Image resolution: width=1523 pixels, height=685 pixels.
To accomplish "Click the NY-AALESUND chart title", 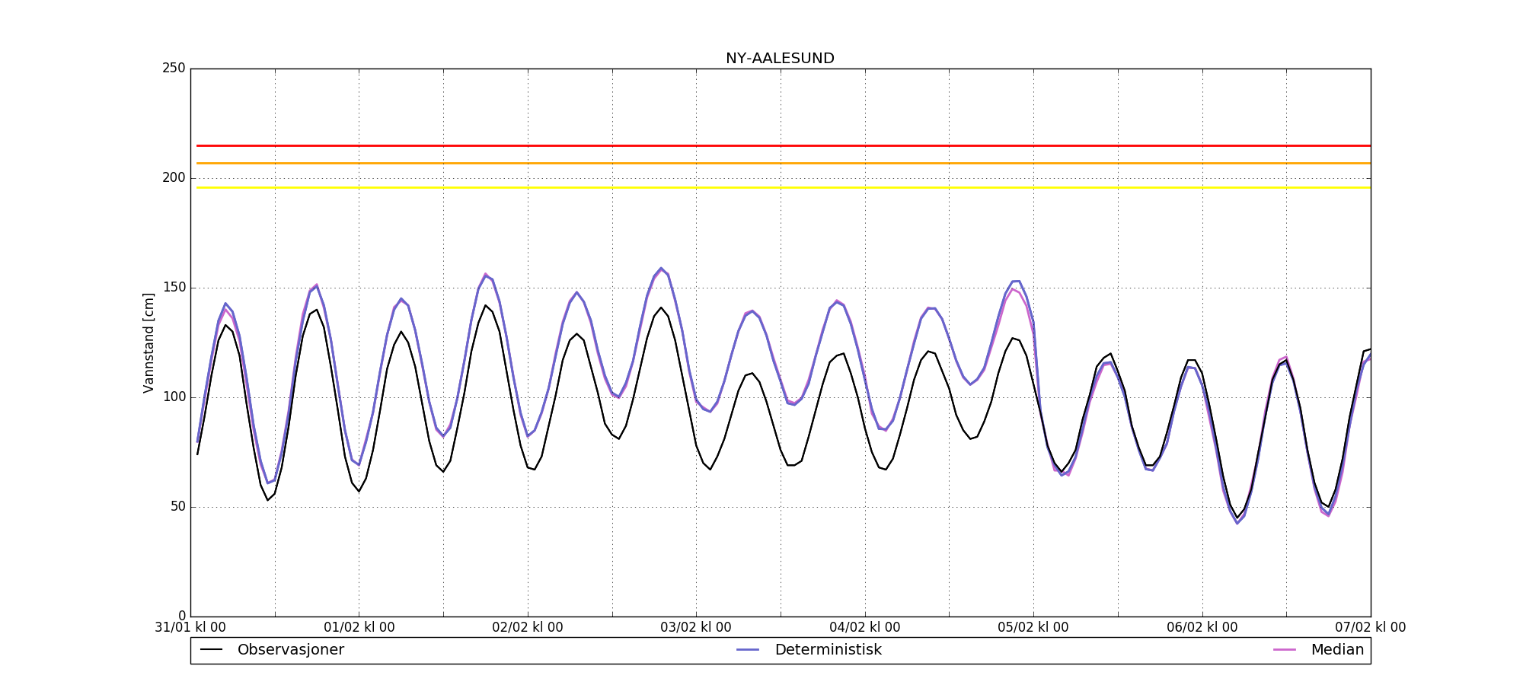I will point(780,59).
